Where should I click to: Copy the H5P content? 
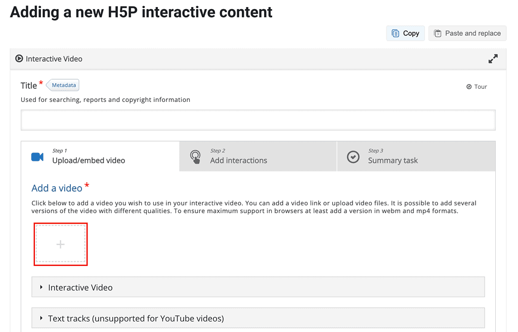point(405,33)
